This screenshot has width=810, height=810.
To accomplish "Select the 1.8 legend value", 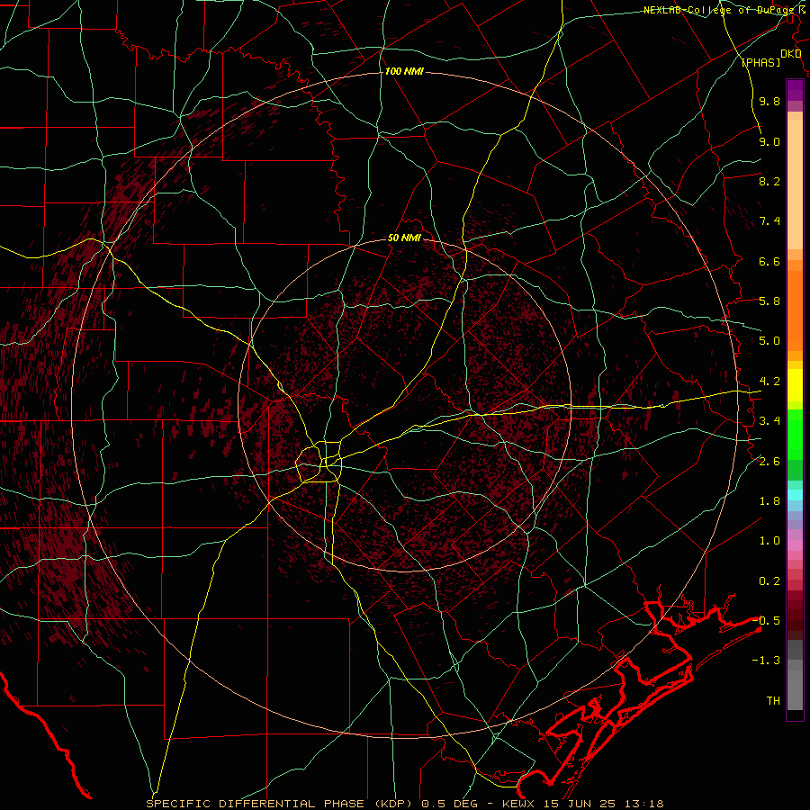I will (769, 501).
